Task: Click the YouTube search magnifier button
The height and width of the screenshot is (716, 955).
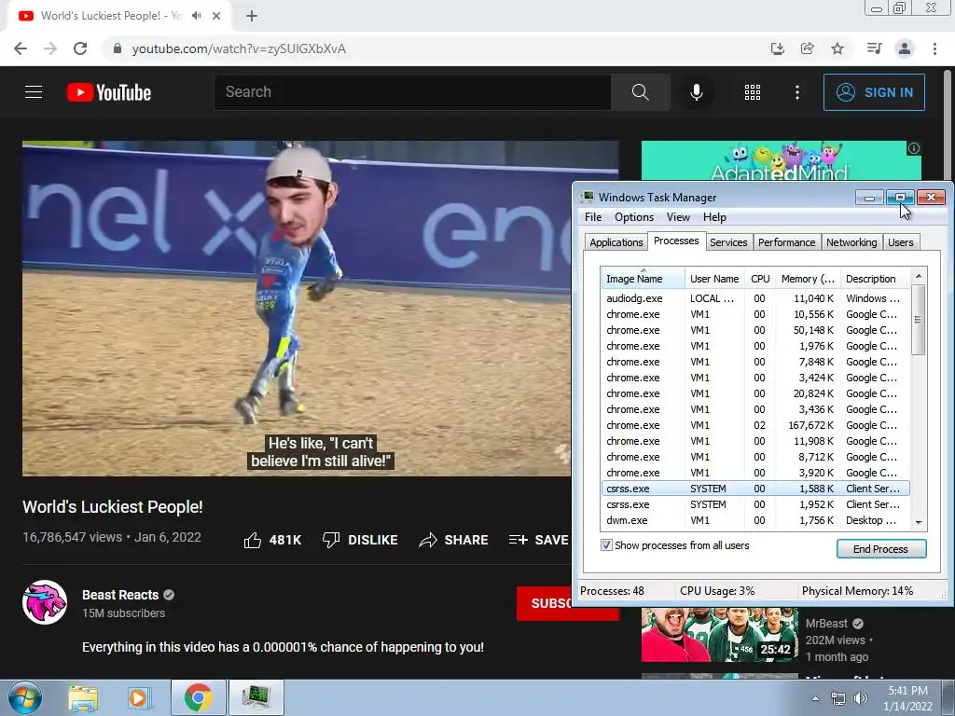Action: (640, 92)
